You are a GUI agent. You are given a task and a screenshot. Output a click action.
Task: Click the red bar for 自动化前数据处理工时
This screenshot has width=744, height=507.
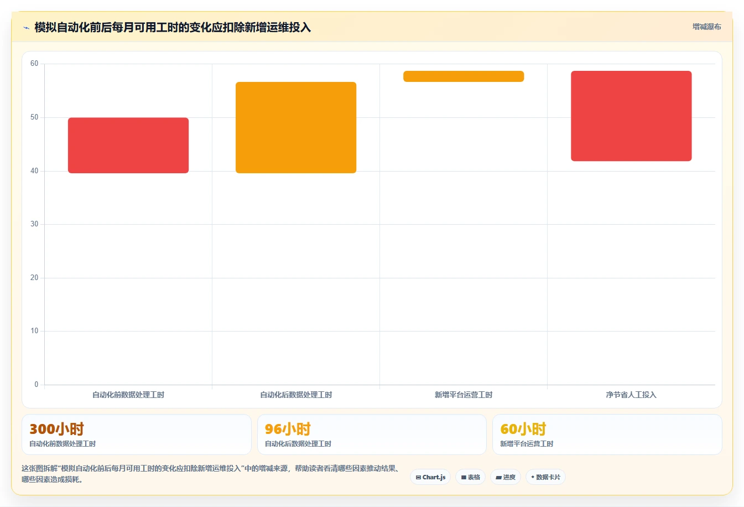[x=128, y=146]
